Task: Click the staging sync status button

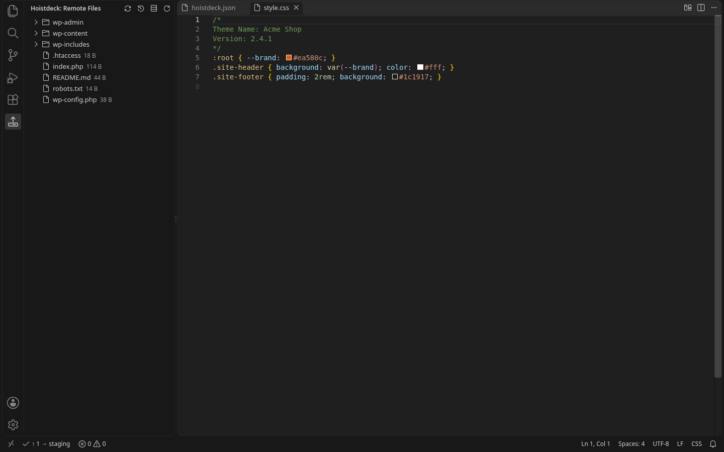Action: point(47,444)
